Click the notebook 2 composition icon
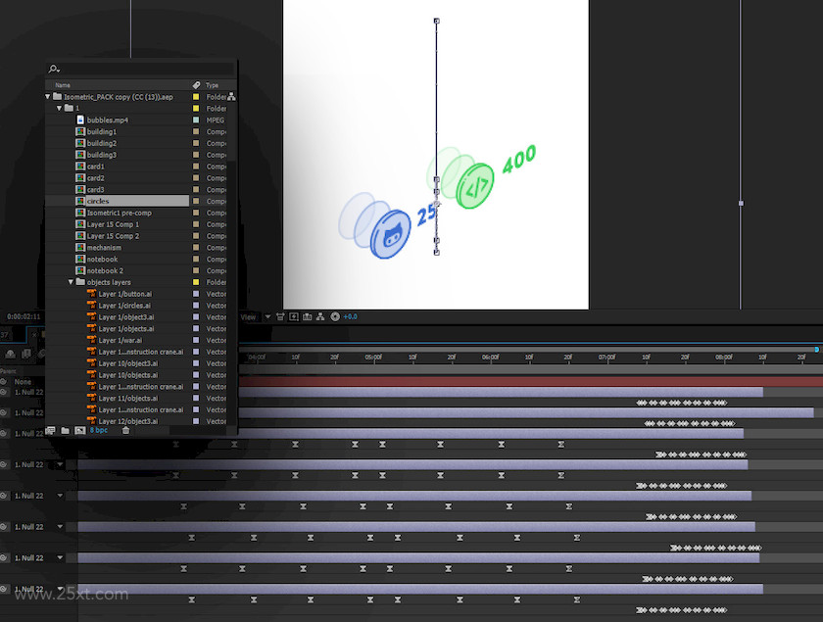Viewport: 823px width, 622px height. (80, 270)
